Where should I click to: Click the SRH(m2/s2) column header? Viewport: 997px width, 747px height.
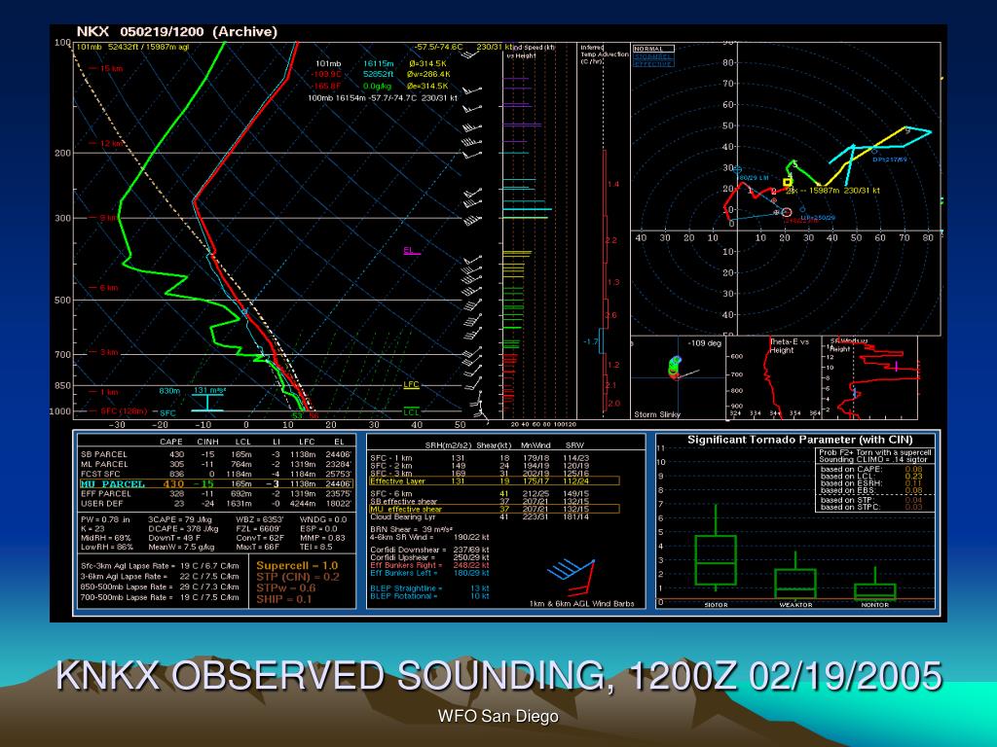(x=450, y=445)
